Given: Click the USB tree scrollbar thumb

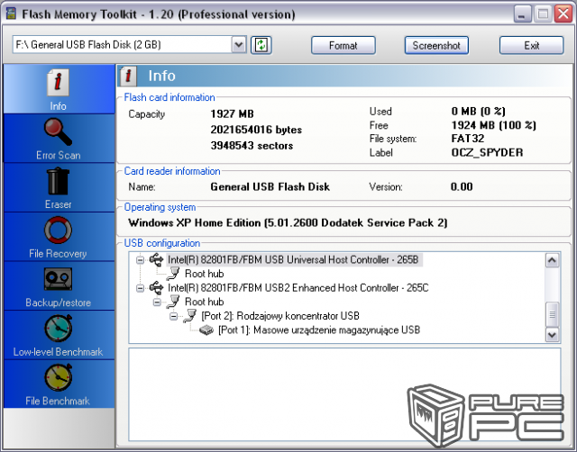Looking at the screenshot, I should pyautogui.click(x=552, y=314).
